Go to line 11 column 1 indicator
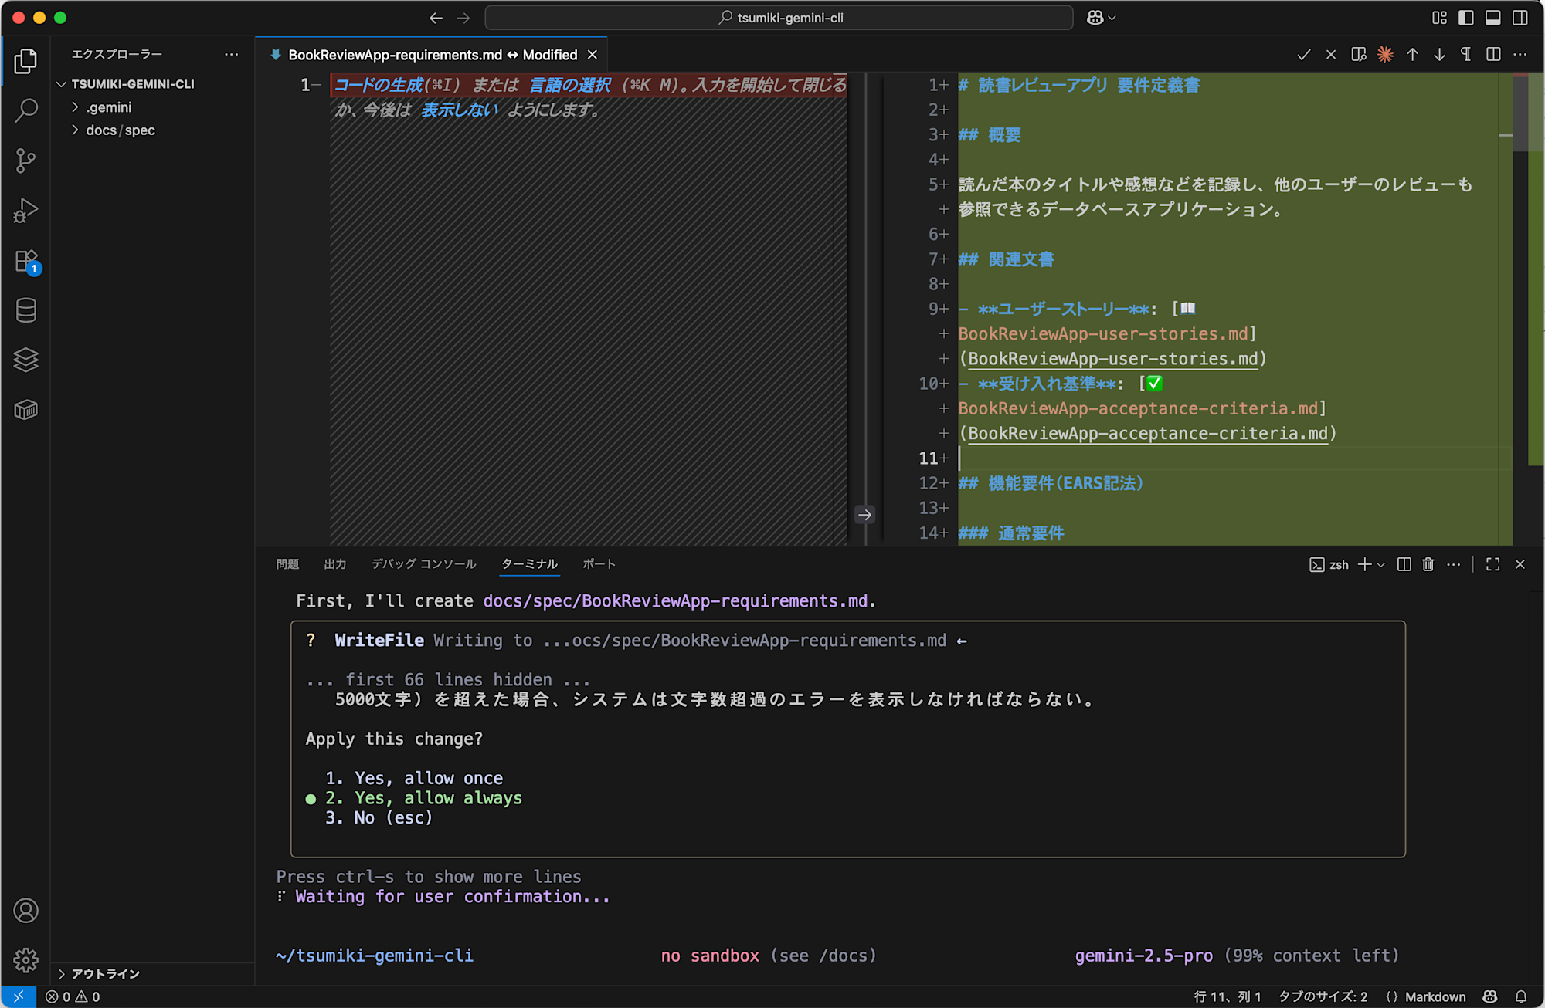Image resolution: width=1545 pixels, height=1008 pixels. coord(1227,996)
